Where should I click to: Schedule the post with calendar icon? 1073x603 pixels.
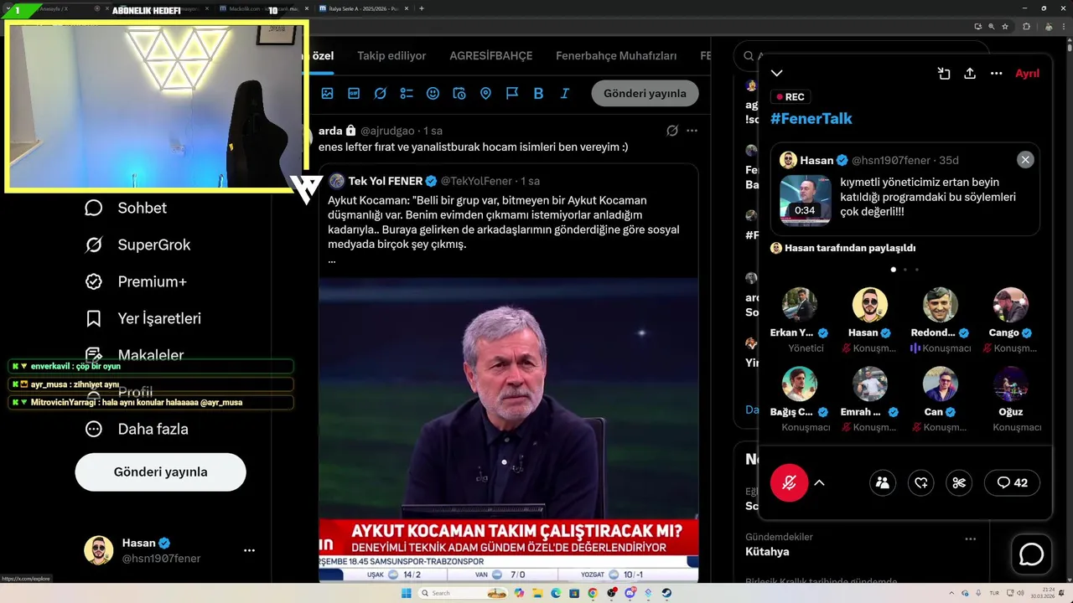(x=459, y=94)
